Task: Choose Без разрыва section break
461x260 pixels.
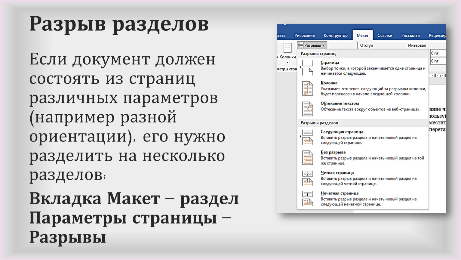Action: (x=363, y=157)
